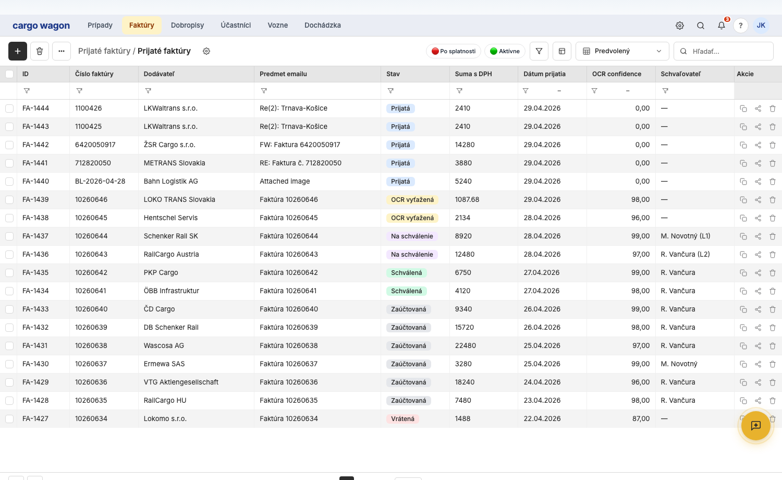Viewport: 782px width, 480px height.
Task: Copy invoice FA-1444
Action: [x=743, y=109]
